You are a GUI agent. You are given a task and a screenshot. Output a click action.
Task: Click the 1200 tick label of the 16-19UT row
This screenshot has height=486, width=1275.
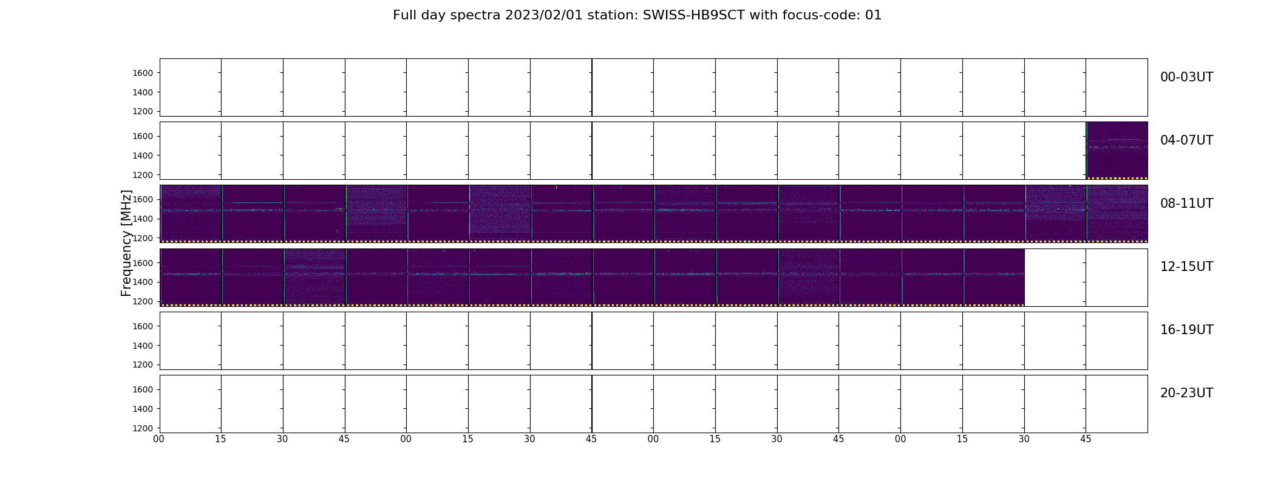pyautogui.click(x=143, y=364)
